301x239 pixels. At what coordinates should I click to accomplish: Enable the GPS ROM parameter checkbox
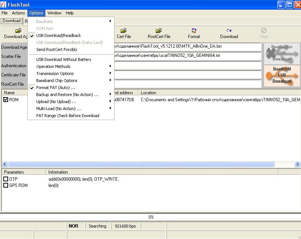[6, 185]
